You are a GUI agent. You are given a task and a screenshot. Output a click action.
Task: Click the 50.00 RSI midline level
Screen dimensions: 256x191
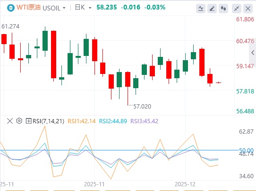pos(246,150)
